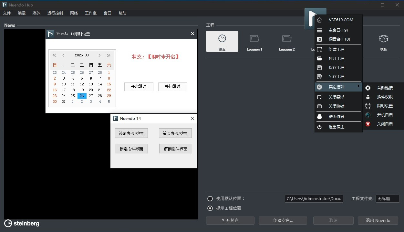The height and width of the screenshot is (232, 404).
Task: Open the 文件 menu
Action: click(7, 13)
